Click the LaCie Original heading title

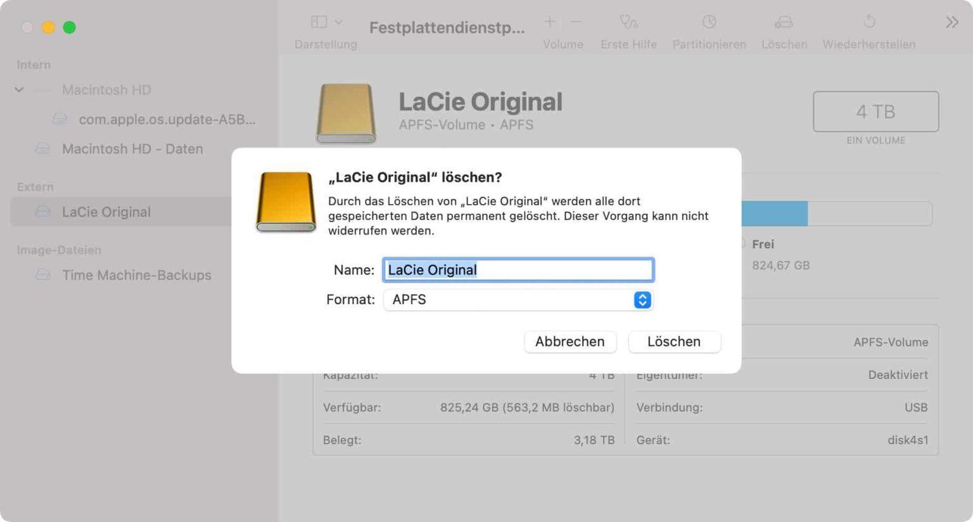pos(480,102)
